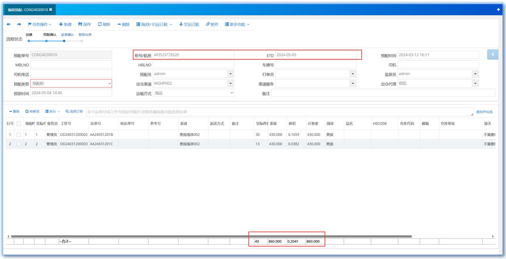Click the back arrow icon in toolbar
The image size is (506, 259).
(9, 24)
